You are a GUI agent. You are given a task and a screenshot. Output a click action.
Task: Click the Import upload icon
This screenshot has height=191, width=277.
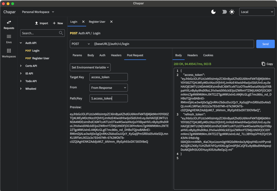[x=36, y=23]
